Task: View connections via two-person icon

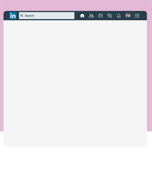Action: (91, 16)
